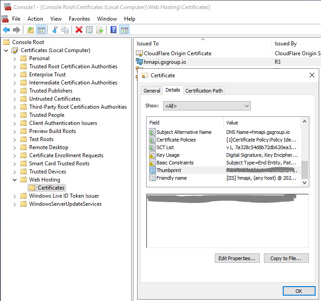321x301 pixels.
Task: Open the File menu
Action: (x=16, y=19)
